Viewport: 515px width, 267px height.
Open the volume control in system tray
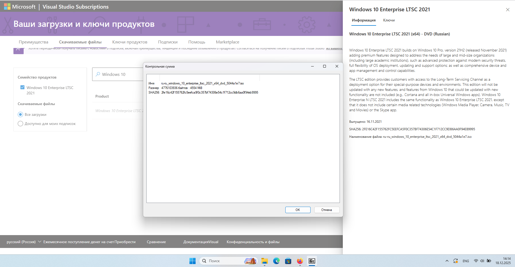[482, 261]
